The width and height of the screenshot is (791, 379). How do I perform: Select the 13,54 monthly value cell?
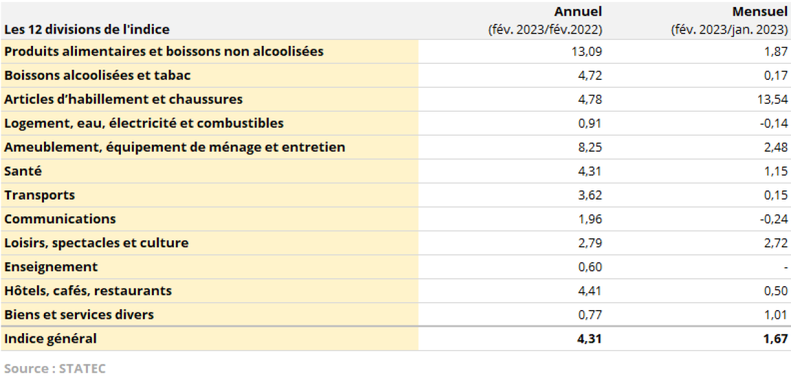772,99
